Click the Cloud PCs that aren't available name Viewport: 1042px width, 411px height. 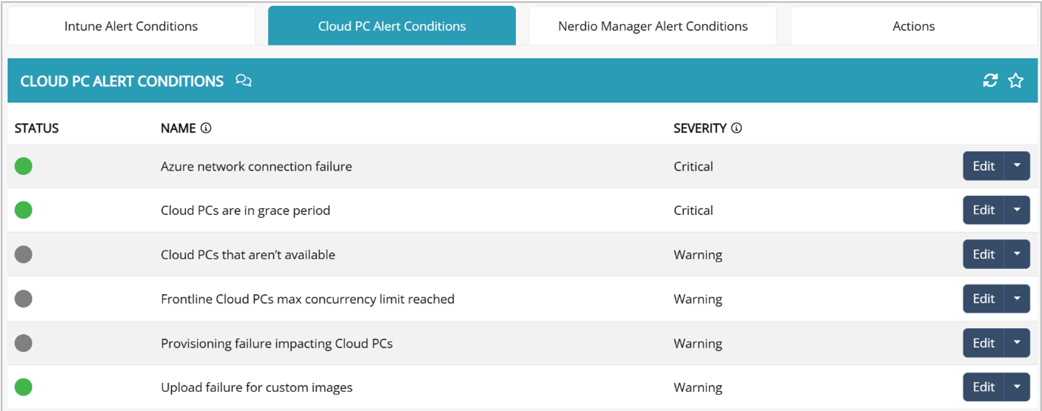248,255
